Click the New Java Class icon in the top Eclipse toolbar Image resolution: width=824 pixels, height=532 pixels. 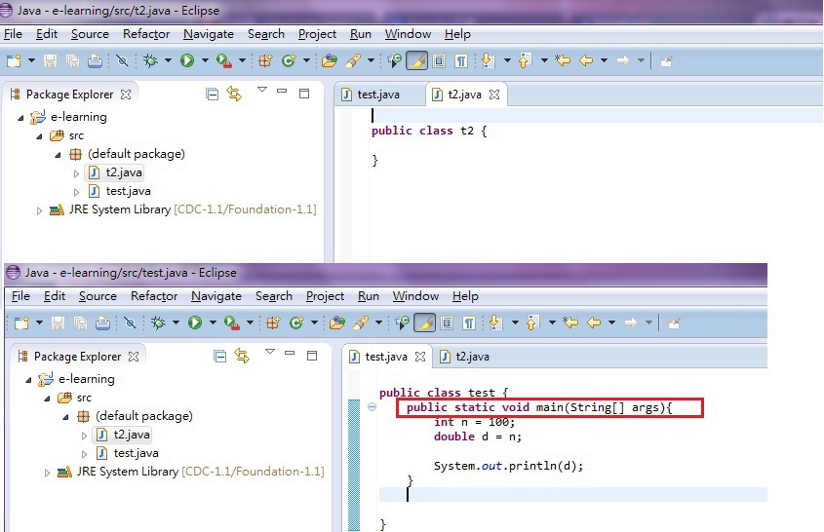tap(289, 61)
